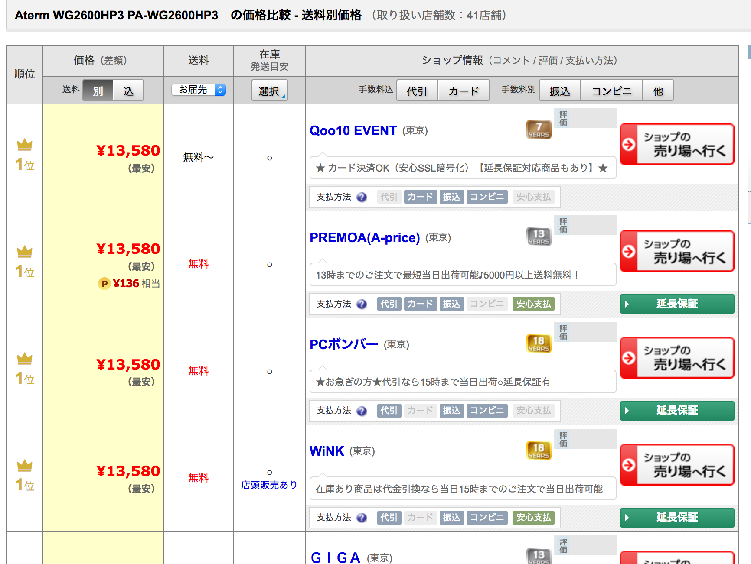751x564 pixels.
Task: Click the WiNK comment about 代金引換 shipping
Action: pos(463,489)
